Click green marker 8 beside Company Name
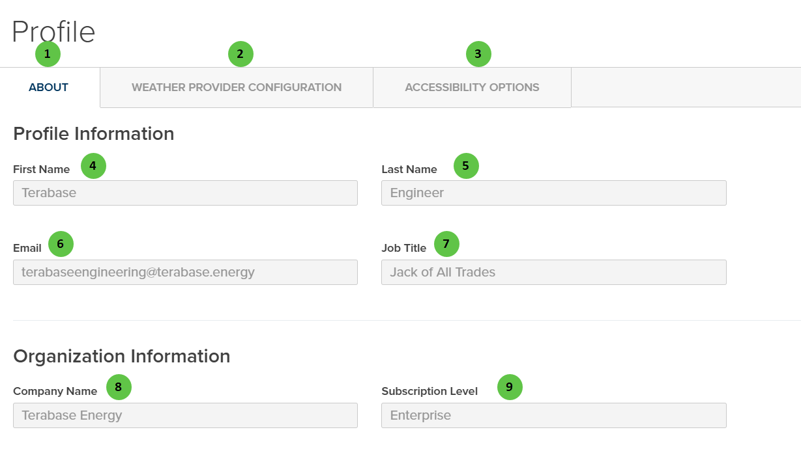The image size is (801, 473). [119, 387]
